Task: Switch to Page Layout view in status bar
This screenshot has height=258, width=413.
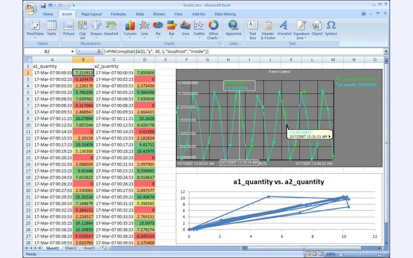Action: click(315, 254)
